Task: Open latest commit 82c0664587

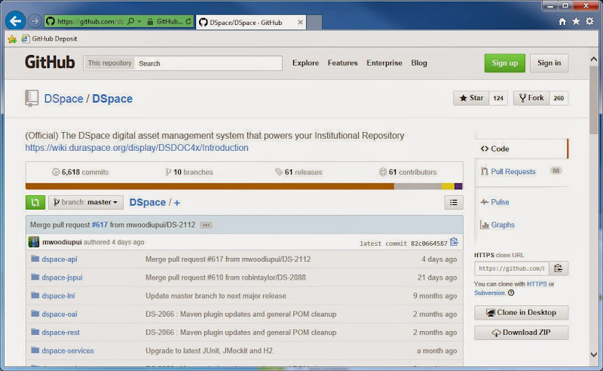Action: tap(429, 244)
